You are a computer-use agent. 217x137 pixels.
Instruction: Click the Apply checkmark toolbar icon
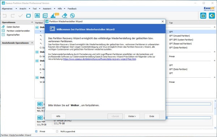click(21, 16)
